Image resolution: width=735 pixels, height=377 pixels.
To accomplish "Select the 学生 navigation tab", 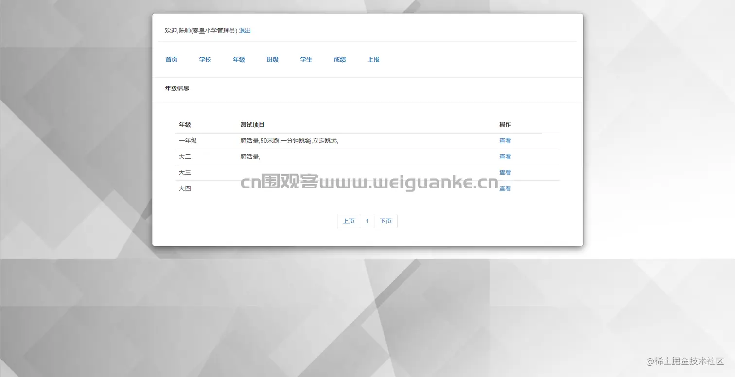I will point(306,60).
